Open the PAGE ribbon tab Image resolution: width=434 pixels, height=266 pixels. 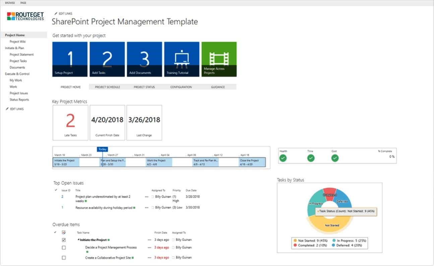23,3
